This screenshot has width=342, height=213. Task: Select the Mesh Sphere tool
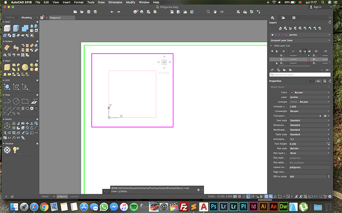(25, 67)
